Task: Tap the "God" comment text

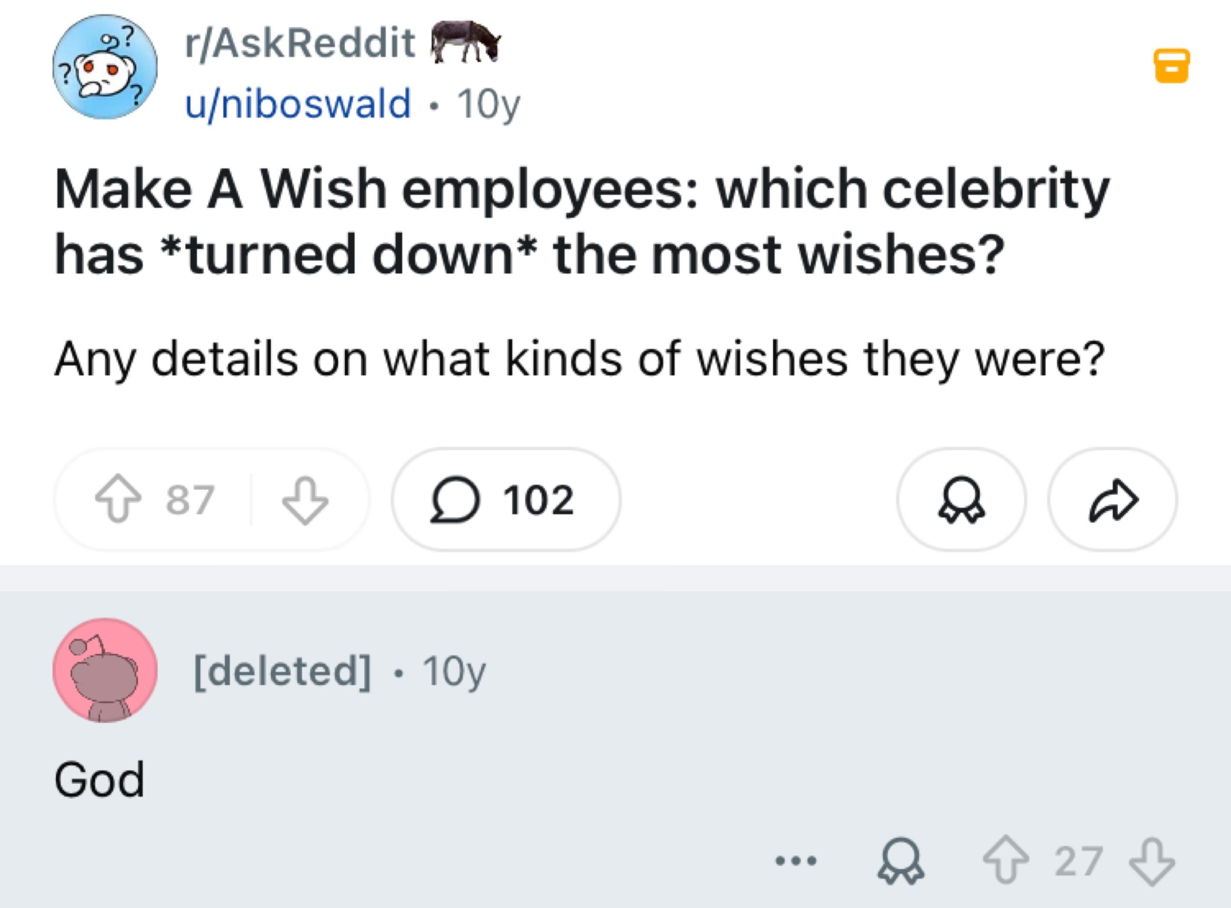Action: pos(100,779)
